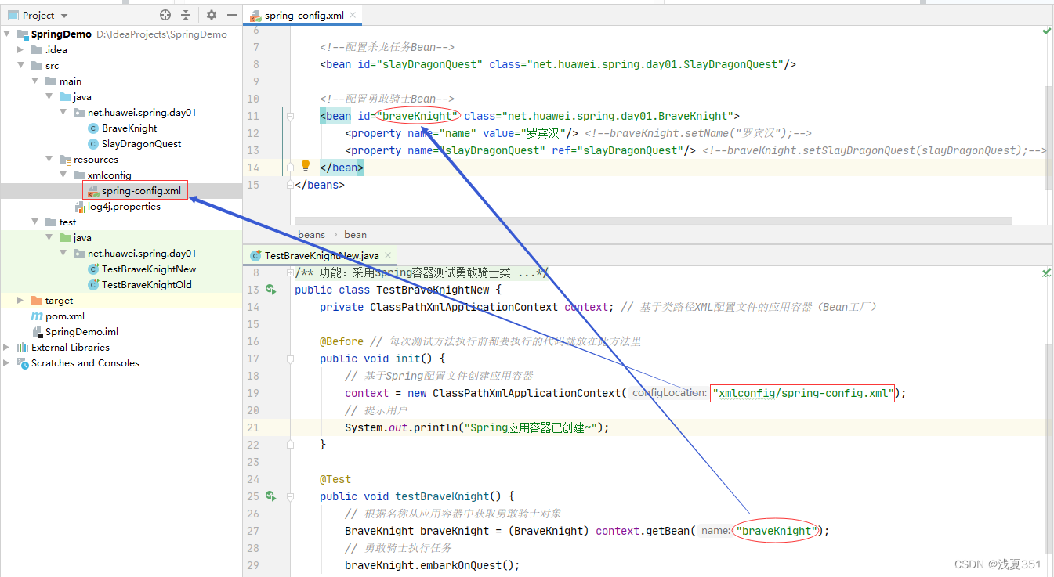Collapse the resources folder arrow
1054x577 pixels.
pyautogui.click(x=49, y=160)
